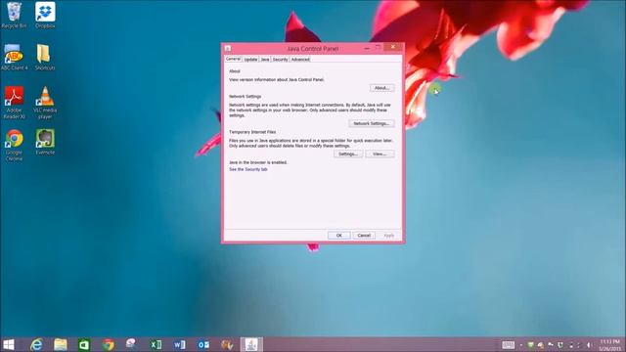Open Outlook from the taskbar
The image size is (626, 352).
click(203, 344)
